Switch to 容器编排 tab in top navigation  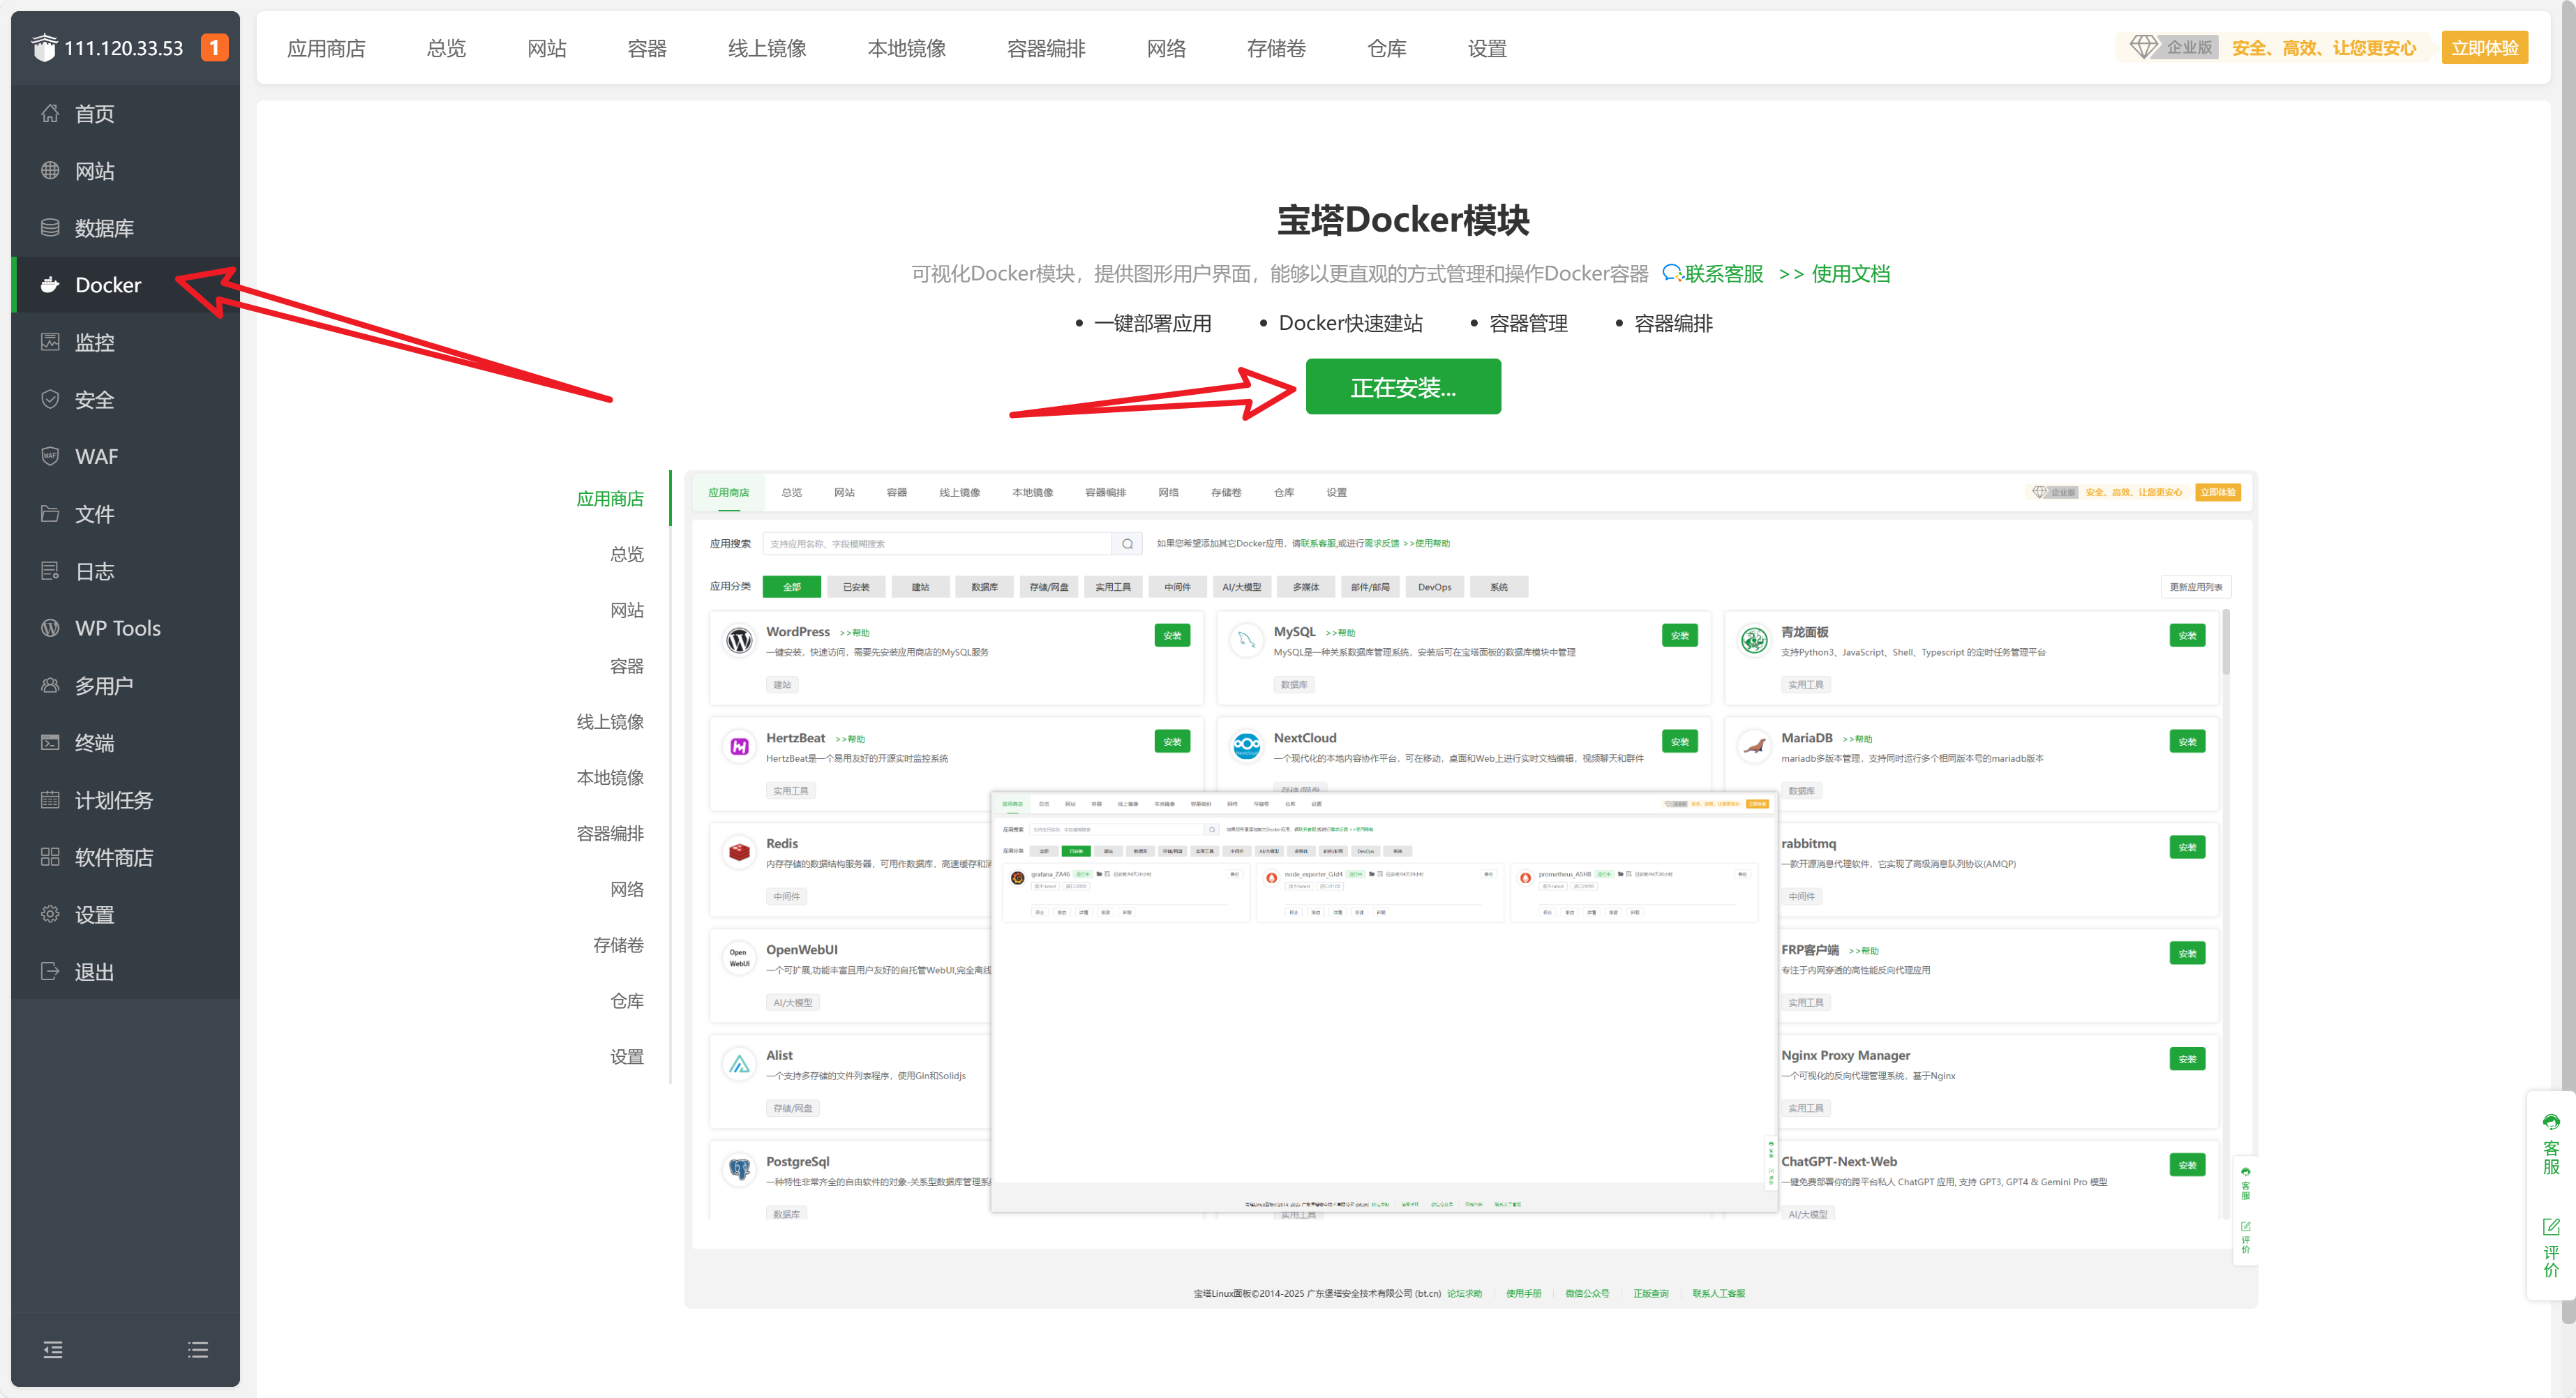(1046, 48)
